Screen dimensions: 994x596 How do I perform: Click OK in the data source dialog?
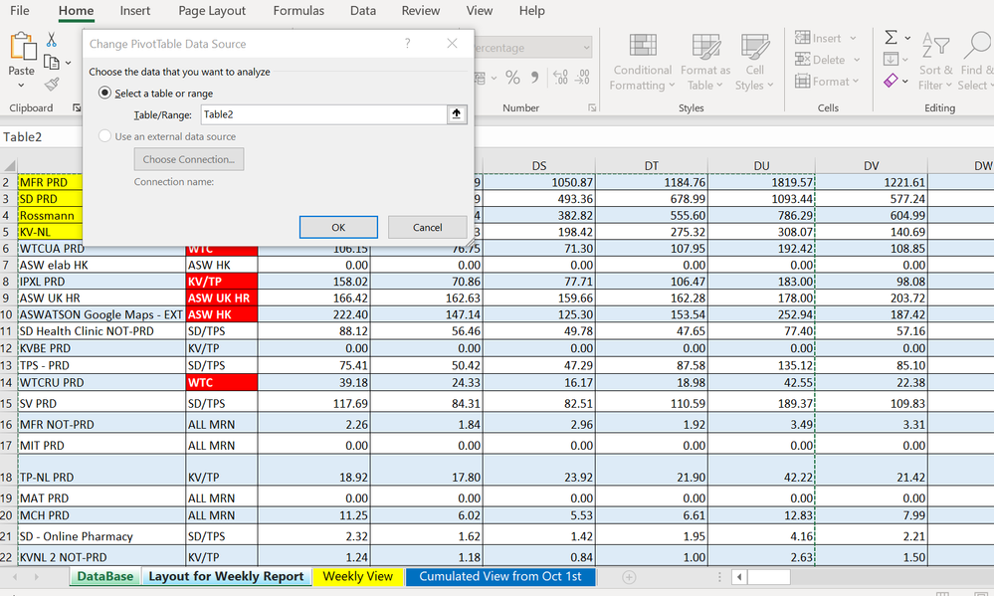[338, 227]
